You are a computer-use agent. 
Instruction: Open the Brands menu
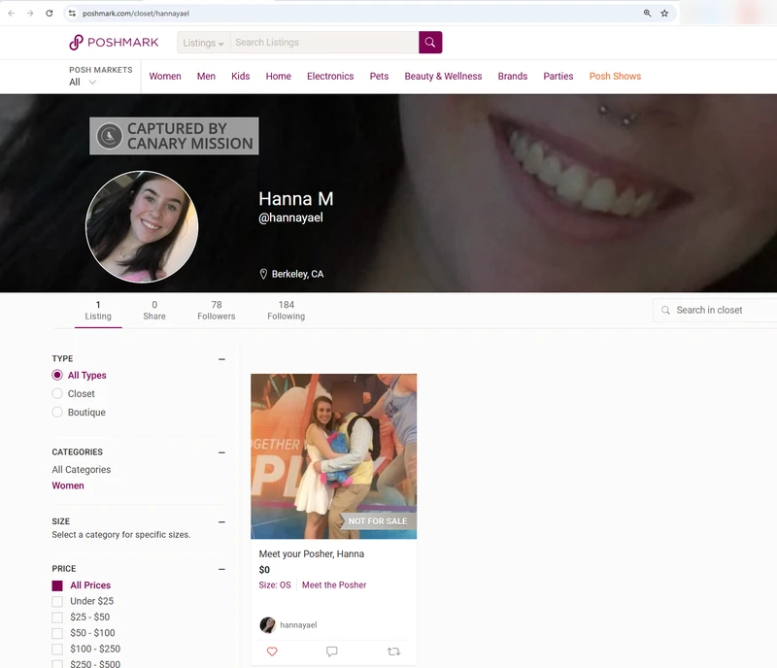[x=513, y=77]
